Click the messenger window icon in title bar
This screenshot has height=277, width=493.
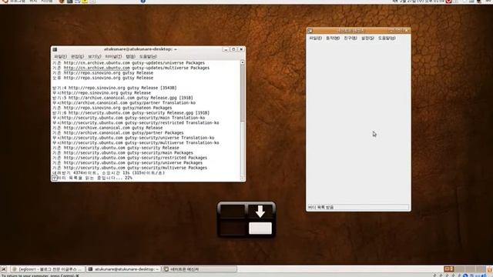coord(310,31)
